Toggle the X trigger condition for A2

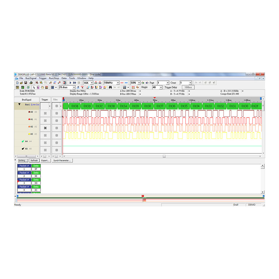[x=45, y=128]
